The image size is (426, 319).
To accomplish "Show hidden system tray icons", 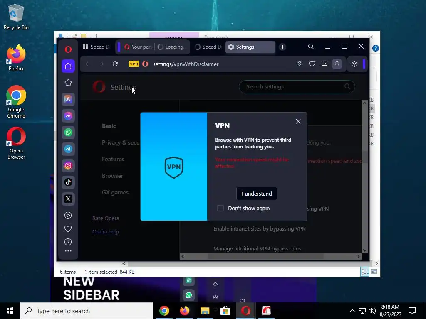I will (x=352, y=311).
